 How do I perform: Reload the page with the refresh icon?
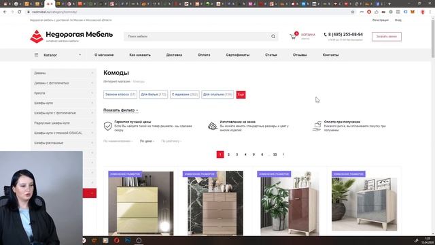(x=20, y=12)
